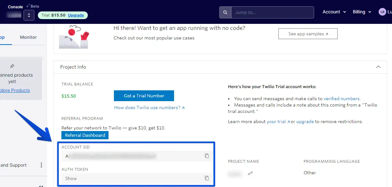Image resolution: width=392 pixels, height=187 pixels.
Task: Collapse the sidebar with double chevron icon
Action: point(41,186)
